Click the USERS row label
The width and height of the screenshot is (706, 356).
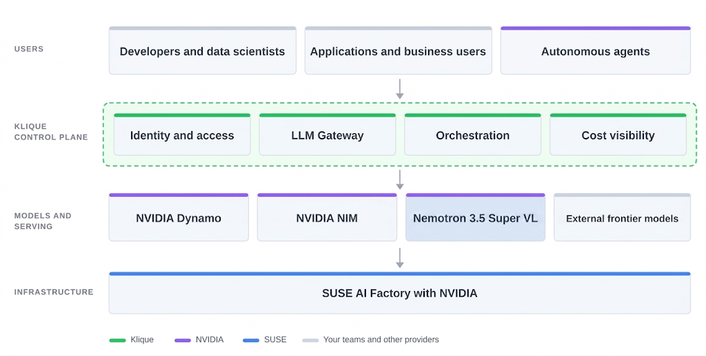29,49
